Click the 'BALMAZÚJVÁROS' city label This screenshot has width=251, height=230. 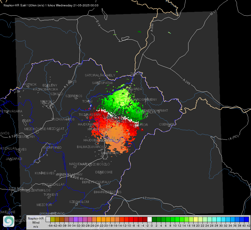pyautogui.click(x=91, y=147)
